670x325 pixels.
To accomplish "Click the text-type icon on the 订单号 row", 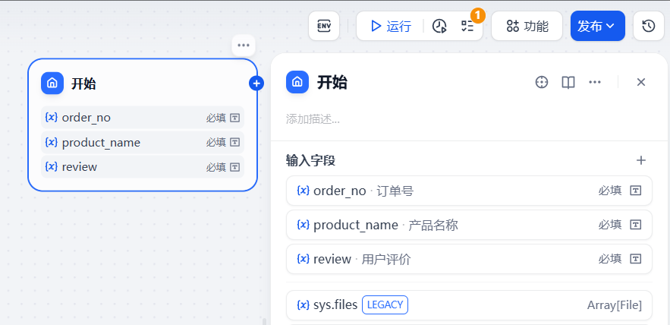I will click(x=636, y=191).
